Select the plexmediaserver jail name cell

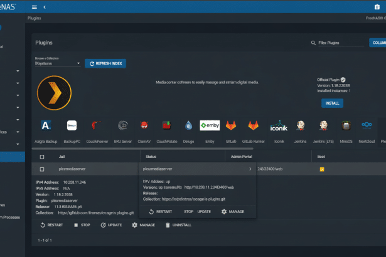[72, 169]
